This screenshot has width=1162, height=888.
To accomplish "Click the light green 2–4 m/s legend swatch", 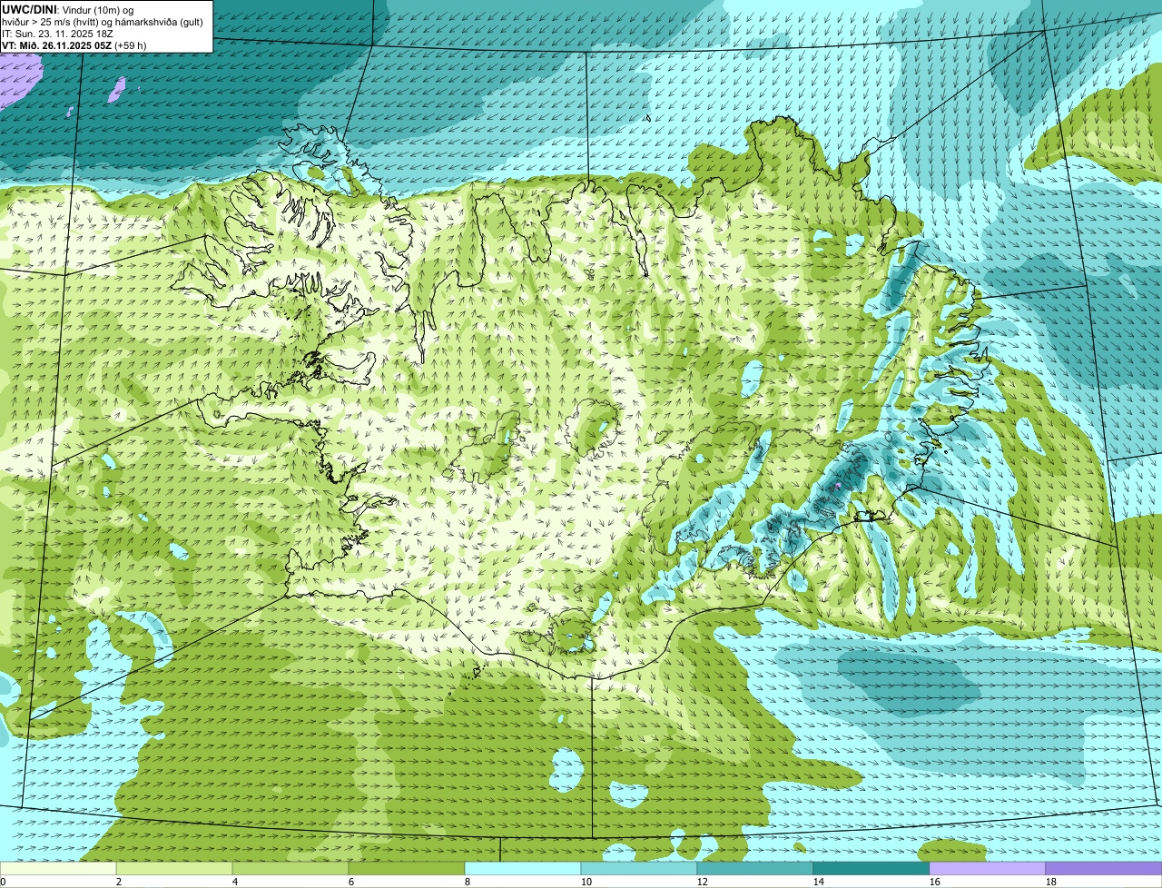I will pyautogui.click(x=174, y=868).
